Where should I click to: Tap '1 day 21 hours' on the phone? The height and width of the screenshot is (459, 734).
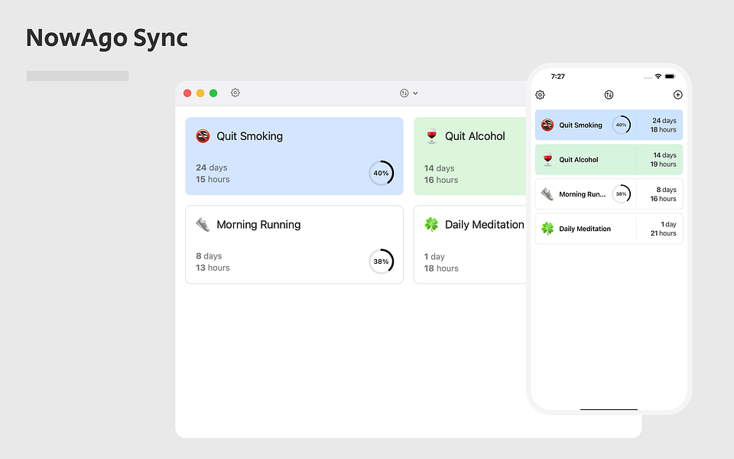pos(663,229)
